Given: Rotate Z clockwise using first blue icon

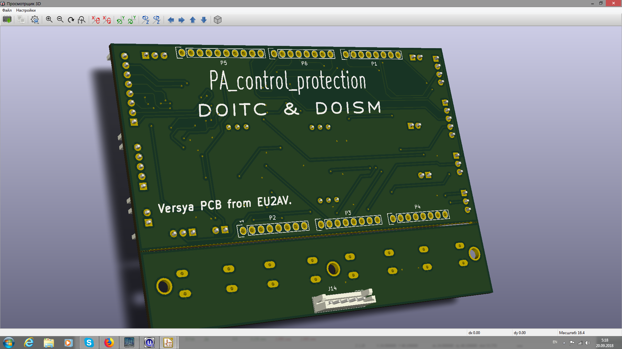Looking at the screenshot, I should coord(145,20).
